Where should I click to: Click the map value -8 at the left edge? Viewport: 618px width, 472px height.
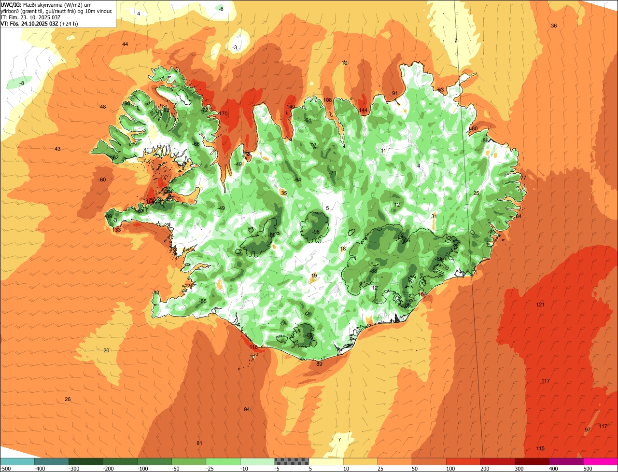(x=22, y=83)
